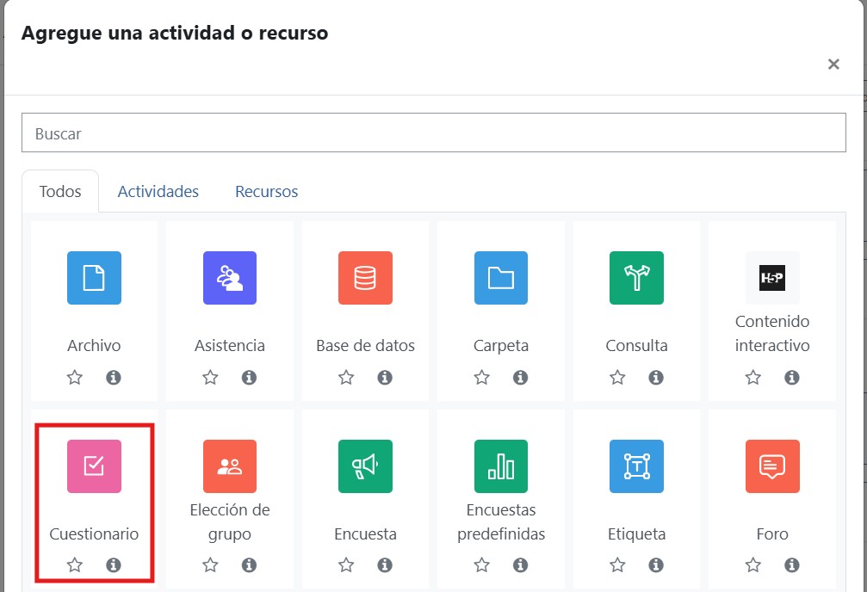The width and height of the screenshot is (867, 592).
Task: Select the Encuestas predefinidas chart icon
Action: pos(501,466)
